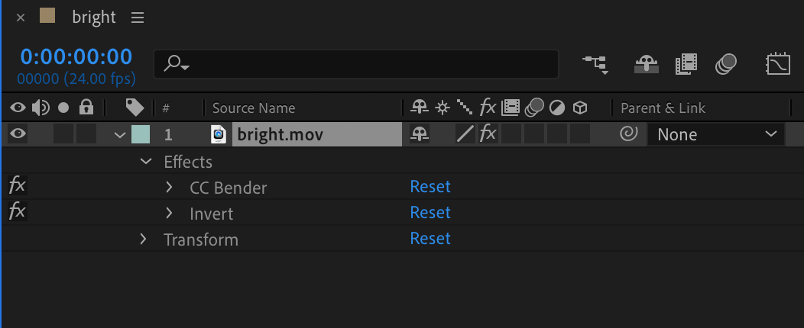
Task: Open the bright panel hamburger menu
Action: 138,18
